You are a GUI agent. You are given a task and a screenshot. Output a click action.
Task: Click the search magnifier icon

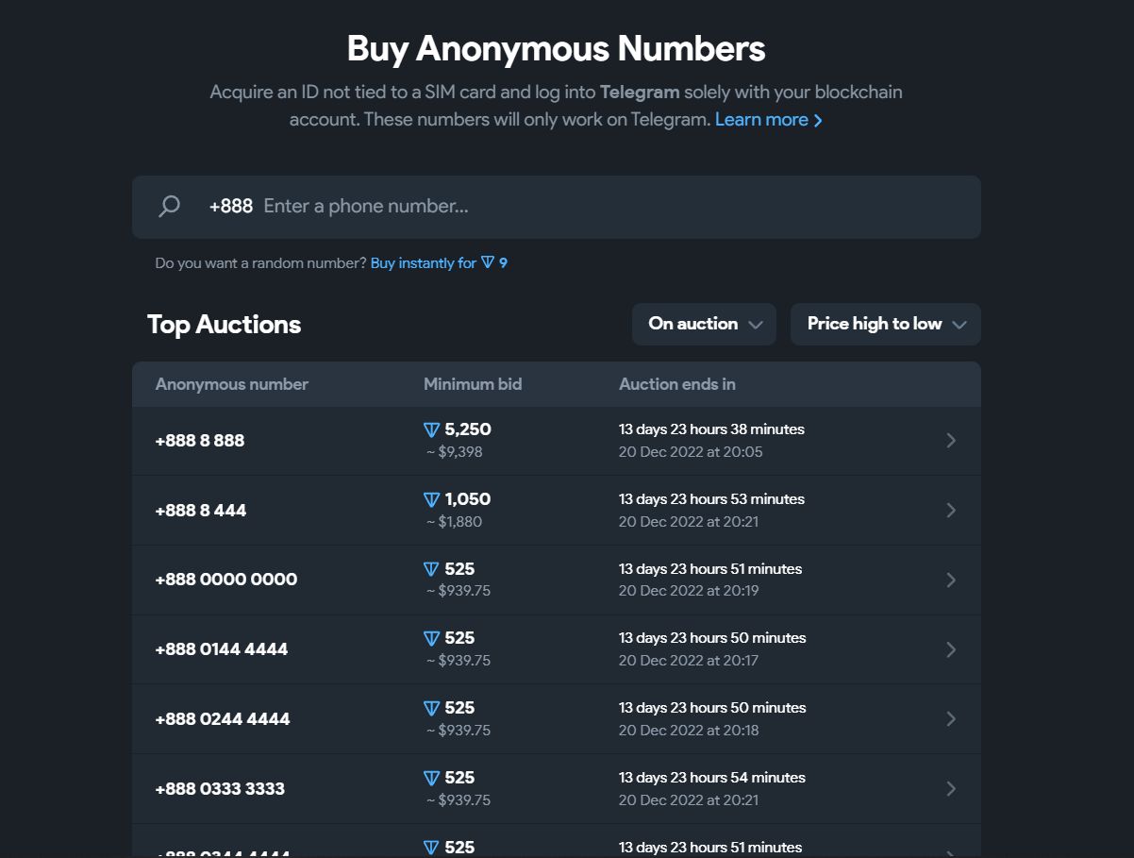click(170, 207)
